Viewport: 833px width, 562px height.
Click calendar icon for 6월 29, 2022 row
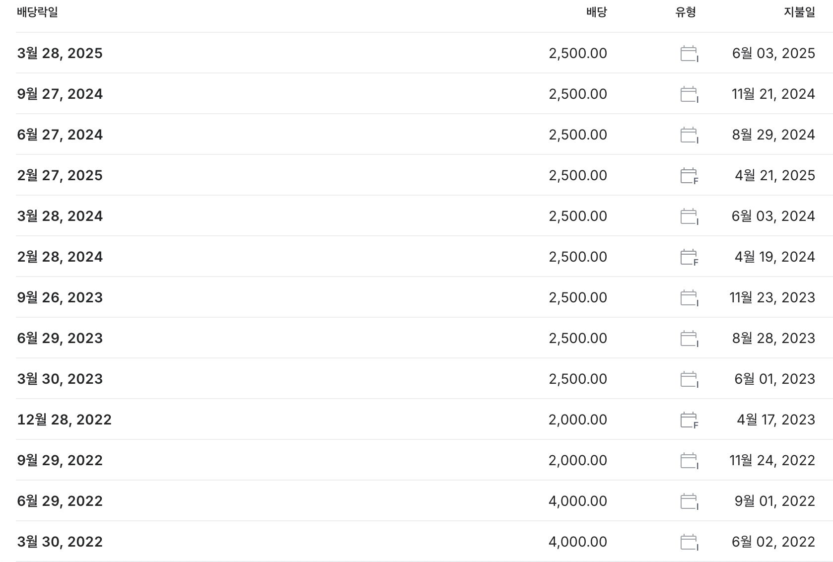pyautogui.click(x=689, y=501)
